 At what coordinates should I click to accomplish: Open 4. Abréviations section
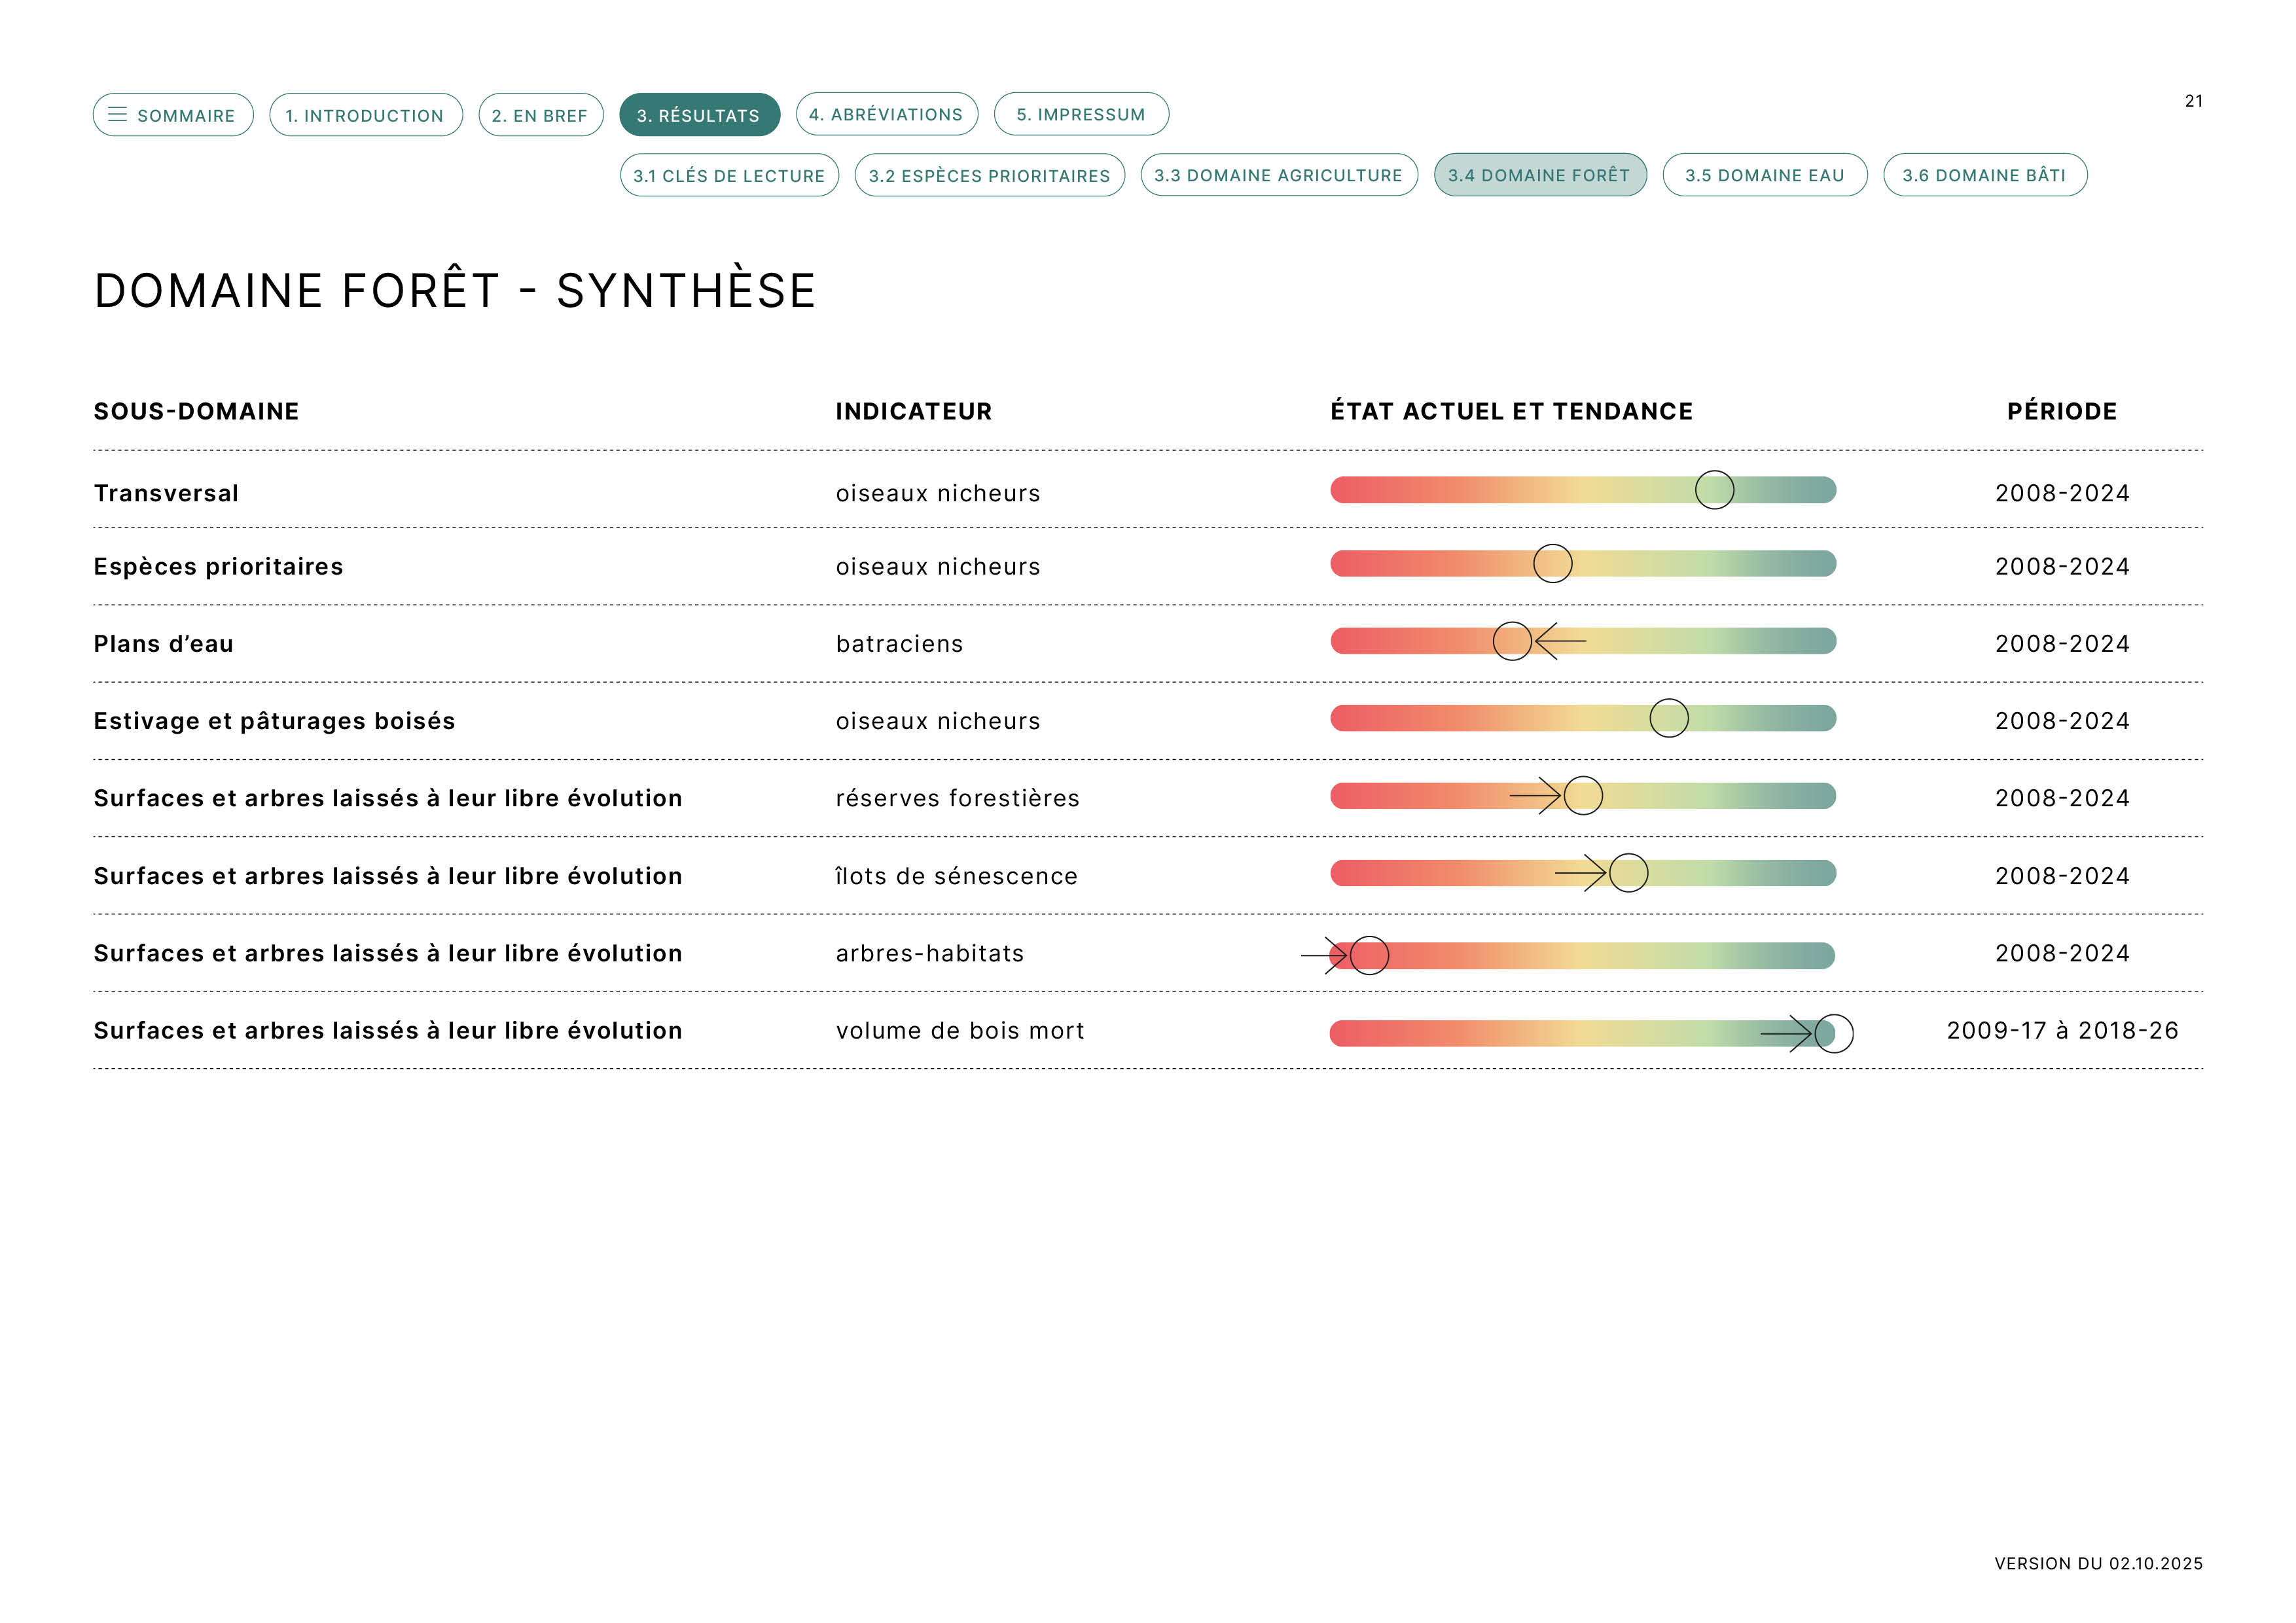pos(886,114)
